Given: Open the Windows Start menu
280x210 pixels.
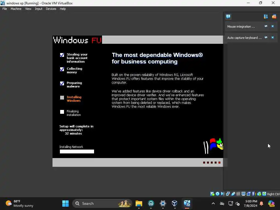Looking at the screenshot, I should (x=65, y=203).
